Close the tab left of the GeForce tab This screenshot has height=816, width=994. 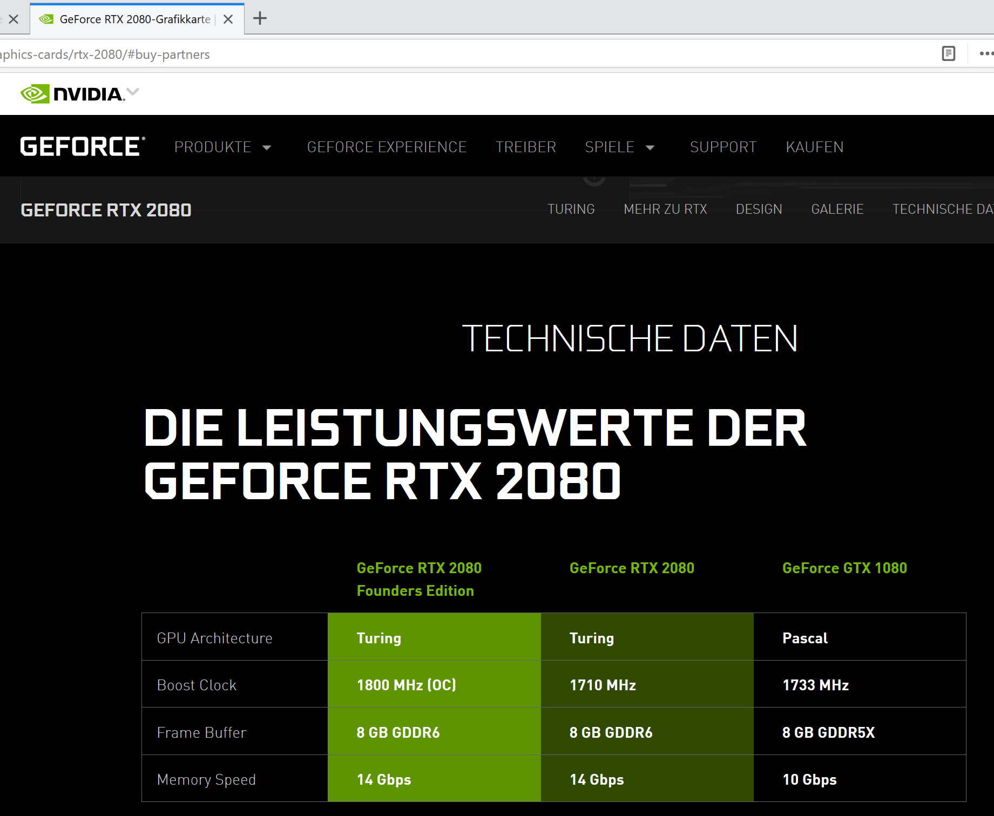point(14,19)
